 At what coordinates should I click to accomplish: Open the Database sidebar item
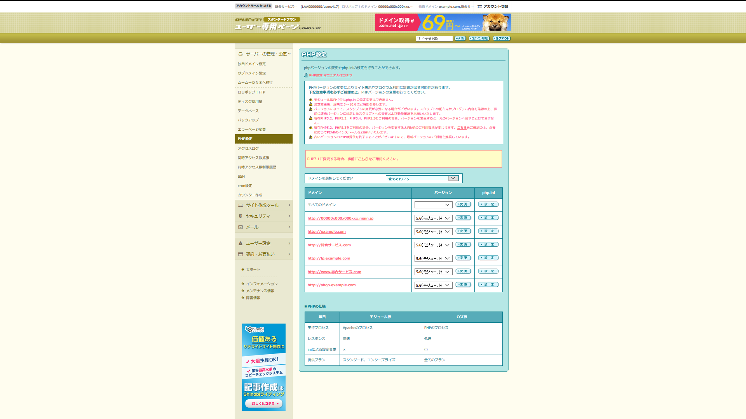[248, 111]
